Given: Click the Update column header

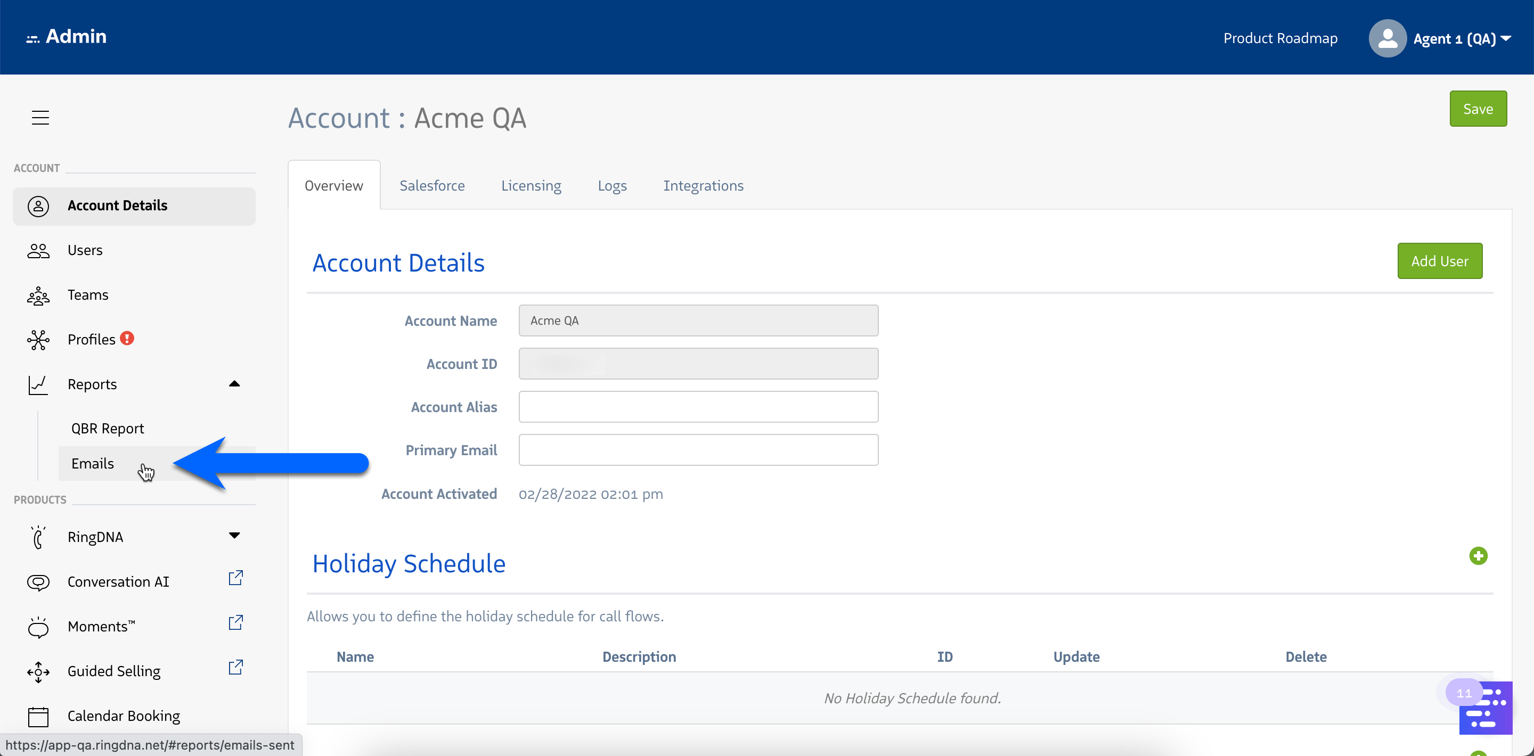Looking at the screenshot, I should (1076, 656).
